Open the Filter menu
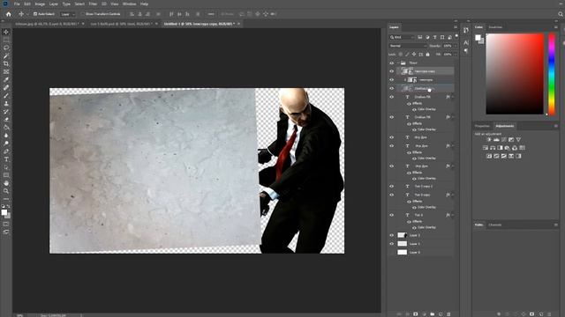 tap(93, 4)
